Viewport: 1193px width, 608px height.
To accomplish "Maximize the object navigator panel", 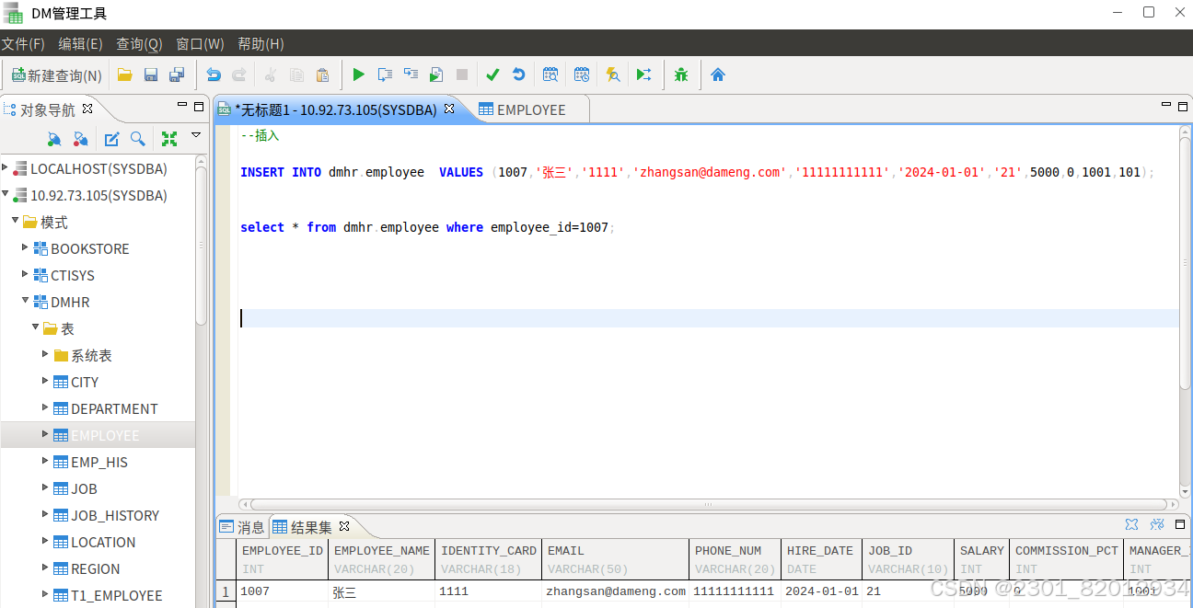I will point(199,107).
